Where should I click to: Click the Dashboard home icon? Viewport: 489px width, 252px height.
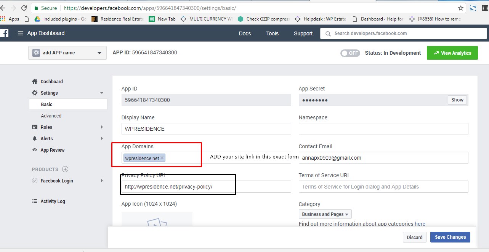[35, 81]
